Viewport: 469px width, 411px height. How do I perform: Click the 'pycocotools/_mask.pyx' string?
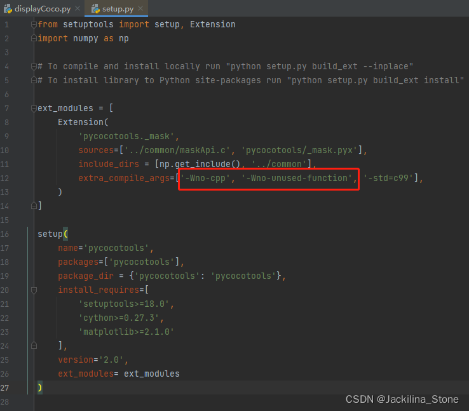click(x=301, y=150)
